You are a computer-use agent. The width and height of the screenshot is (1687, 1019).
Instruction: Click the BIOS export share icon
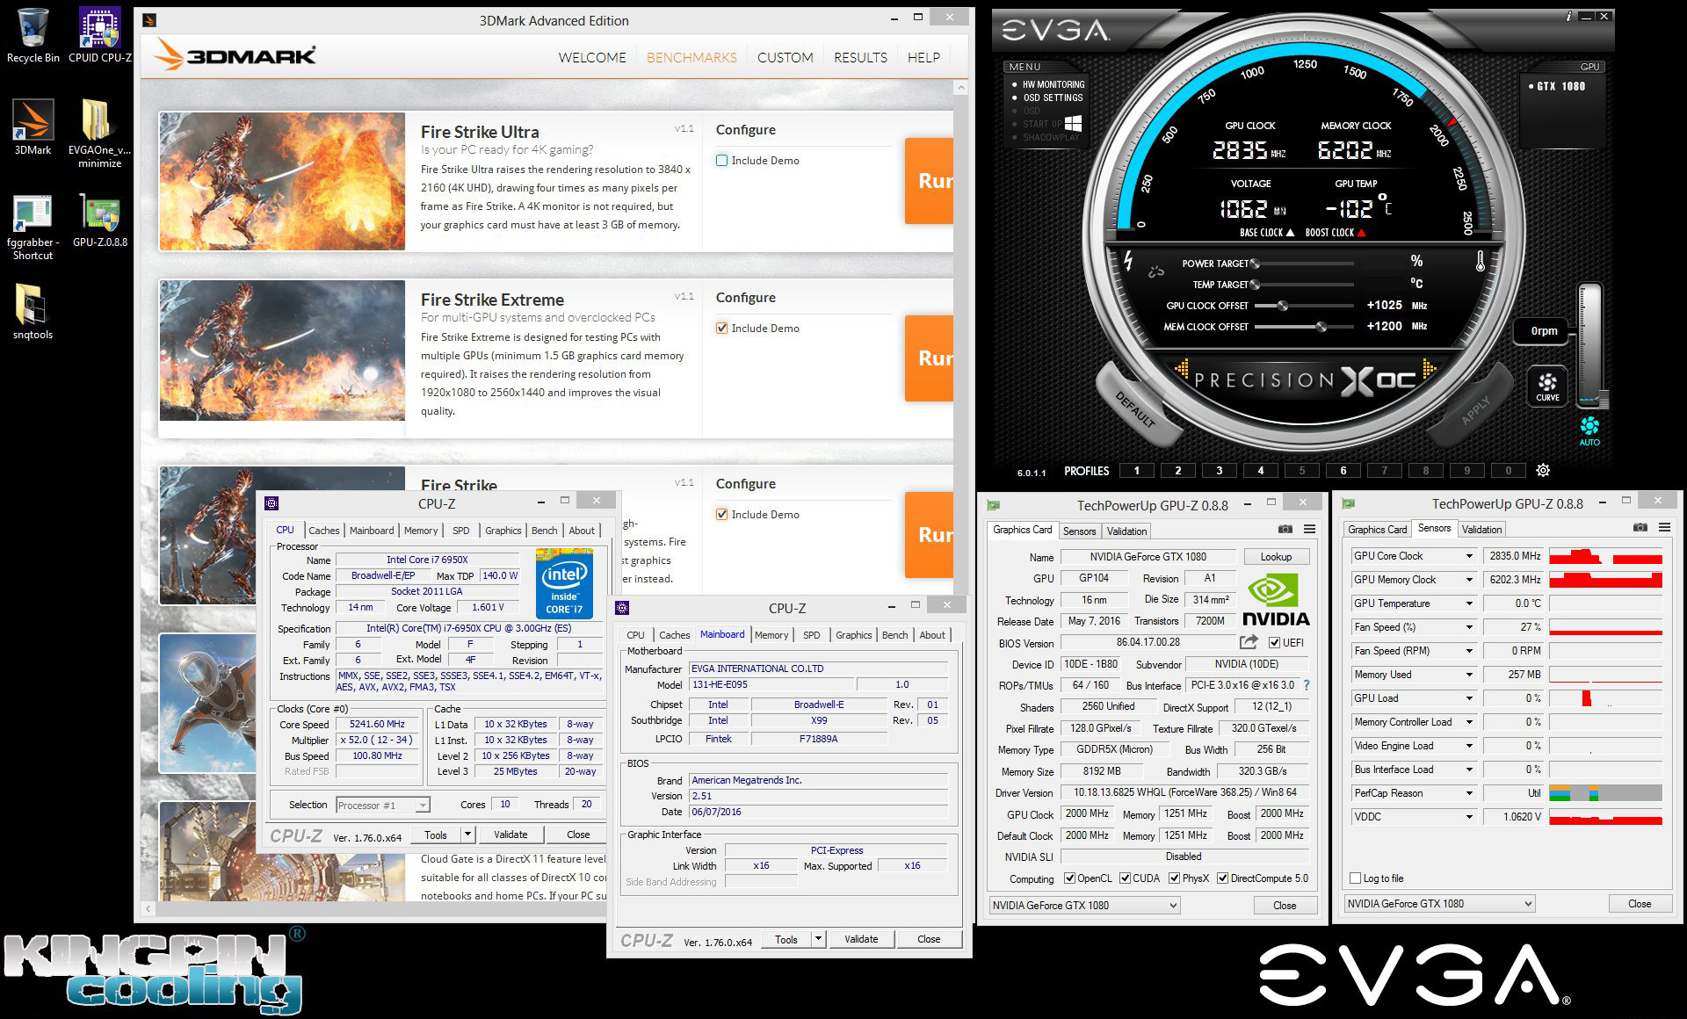(1248, 642)
